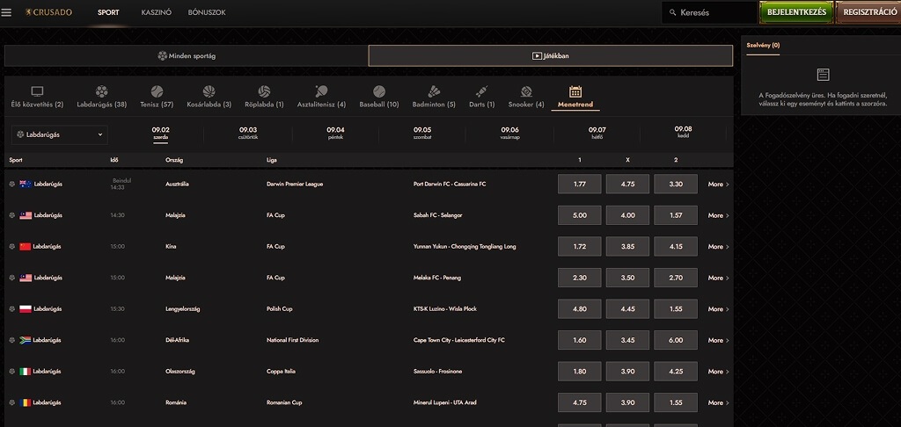Open the BÓNUSZOK top menu
901x427 pixels.
point(207,12)
